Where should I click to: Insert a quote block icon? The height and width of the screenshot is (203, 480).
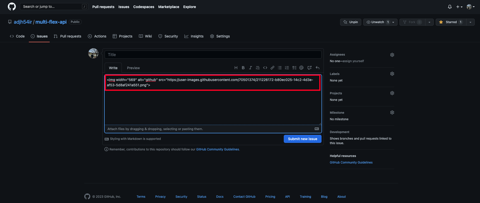(258, 68)
